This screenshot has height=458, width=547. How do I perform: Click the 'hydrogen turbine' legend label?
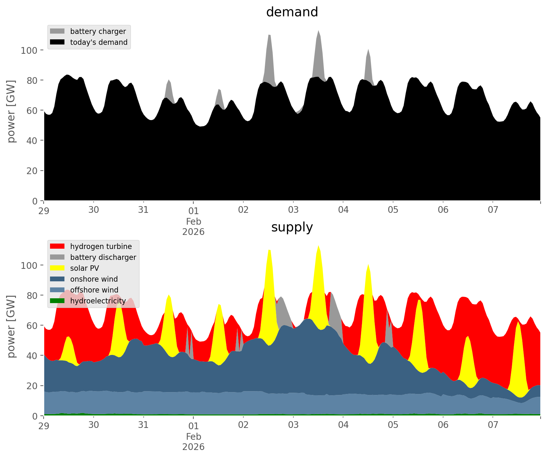pos(101,246)
